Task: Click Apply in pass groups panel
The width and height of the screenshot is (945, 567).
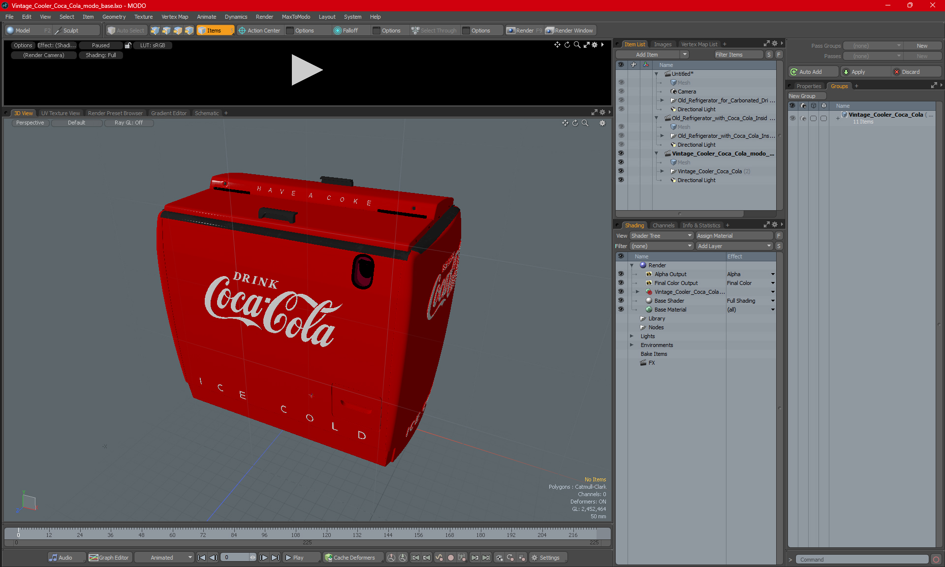Action: pyautogui.click(x=866, y=72)
